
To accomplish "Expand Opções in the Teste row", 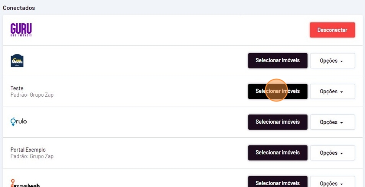I will pyautogui.click(x=332, y=91).
